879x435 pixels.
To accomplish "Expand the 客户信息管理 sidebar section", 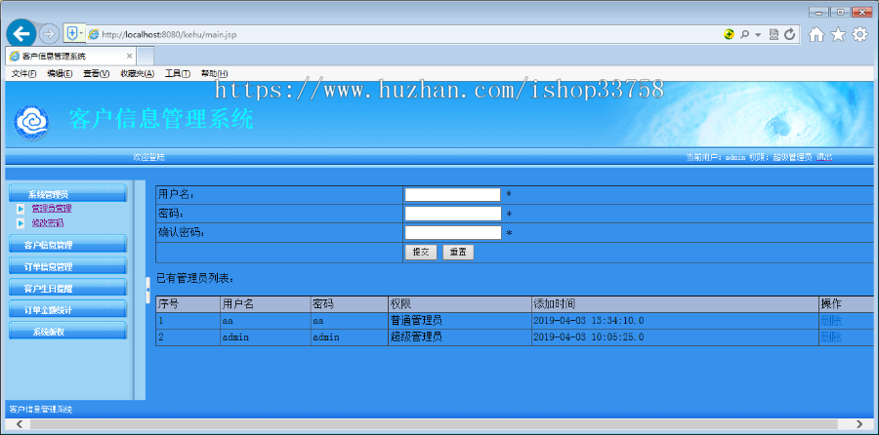I will pos(67,244).
